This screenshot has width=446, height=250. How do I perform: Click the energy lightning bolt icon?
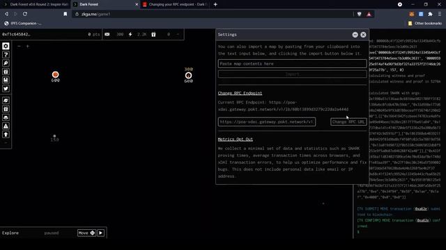[x=130, y=34]
